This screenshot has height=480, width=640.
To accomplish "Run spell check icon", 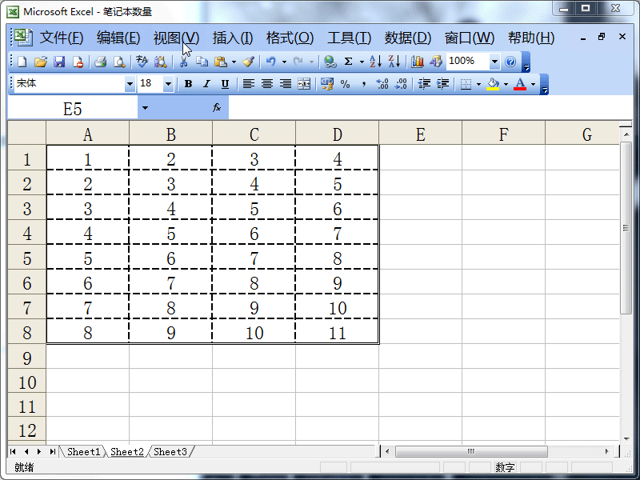I will pos(142,62).
